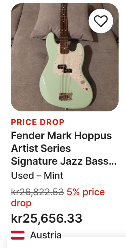126x248 pixels.
Task: Click the struck-through kr26,822.53 original price
Action: [x=37, y=192]
